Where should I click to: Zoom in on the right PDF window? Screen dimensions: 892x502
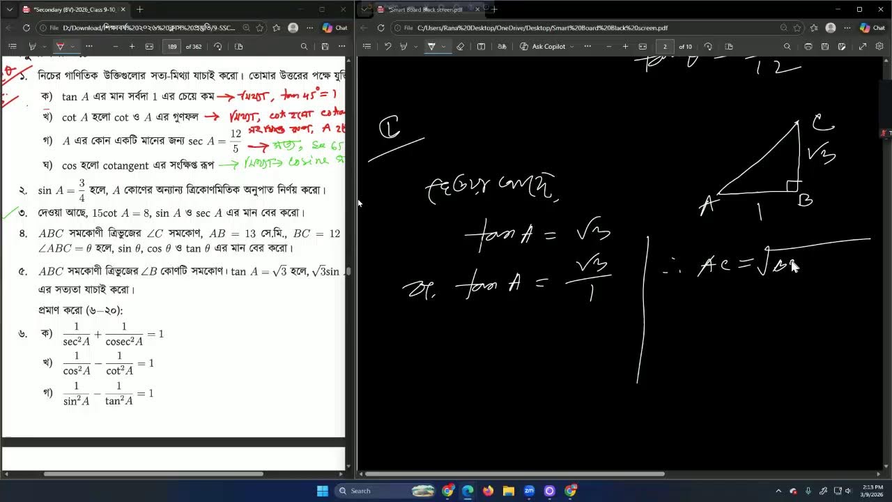tap(625, 46)
